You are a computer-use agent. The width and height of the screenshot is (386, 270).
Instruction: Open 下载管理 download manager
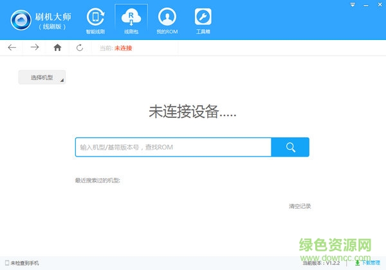367,263
